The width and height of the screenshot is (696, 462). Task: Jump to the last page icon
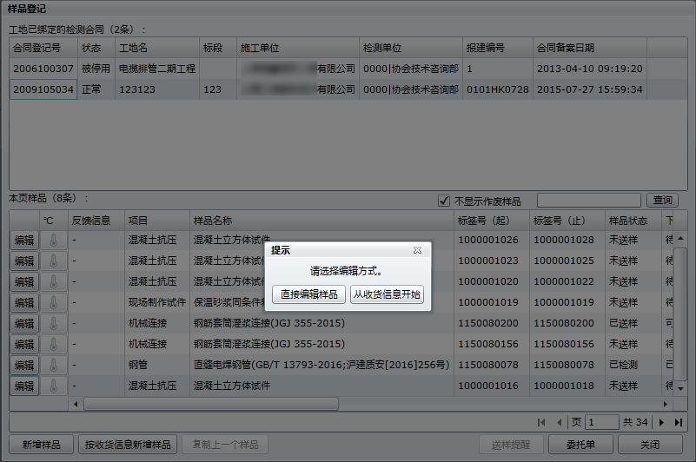677,422
